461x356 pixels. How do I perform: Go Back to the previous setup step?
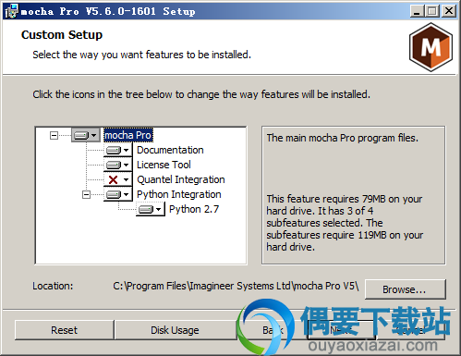click(x=273, y=330)
